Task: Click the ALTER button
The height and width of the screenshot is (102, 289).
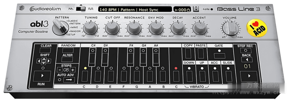Action: tap(67, 60)
